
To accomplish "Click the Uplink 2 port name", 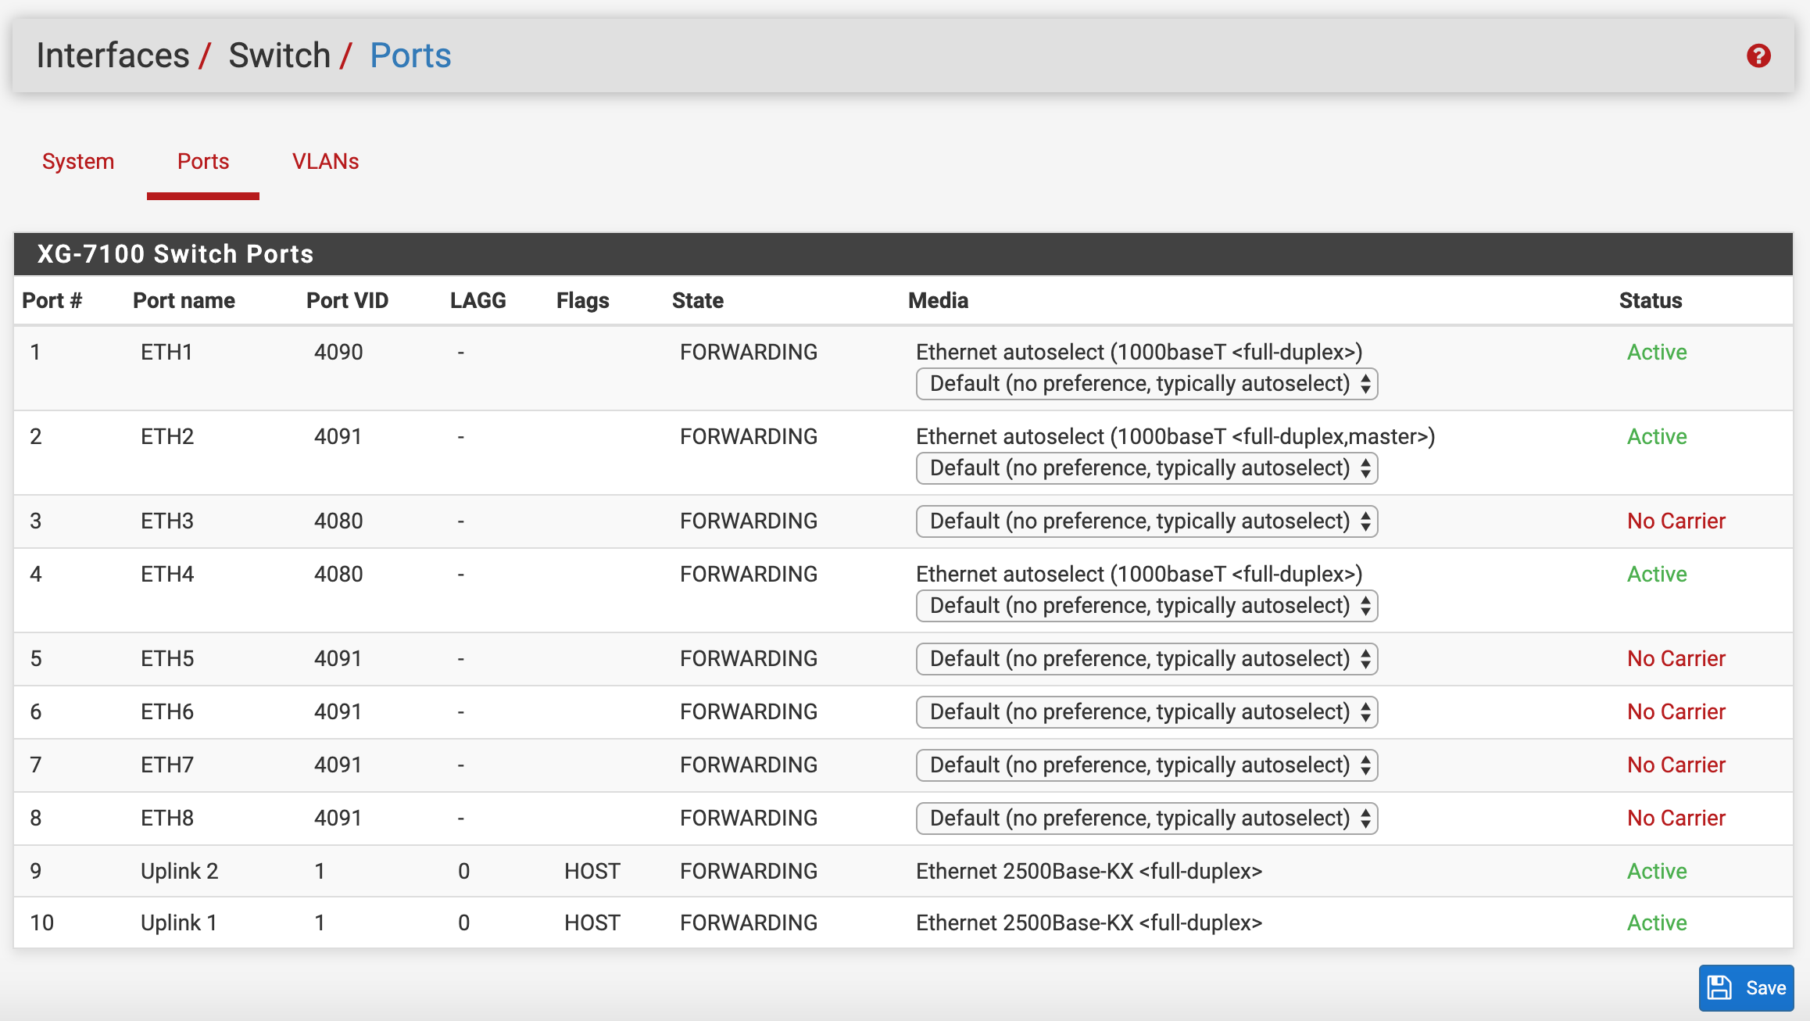I will point(179,872).
